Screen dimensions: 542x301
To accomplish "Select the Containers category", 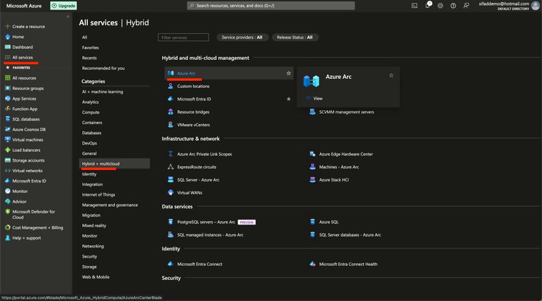I will [92, 122].
